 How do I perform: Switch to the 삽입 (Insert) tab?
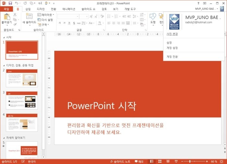(28, 9)
